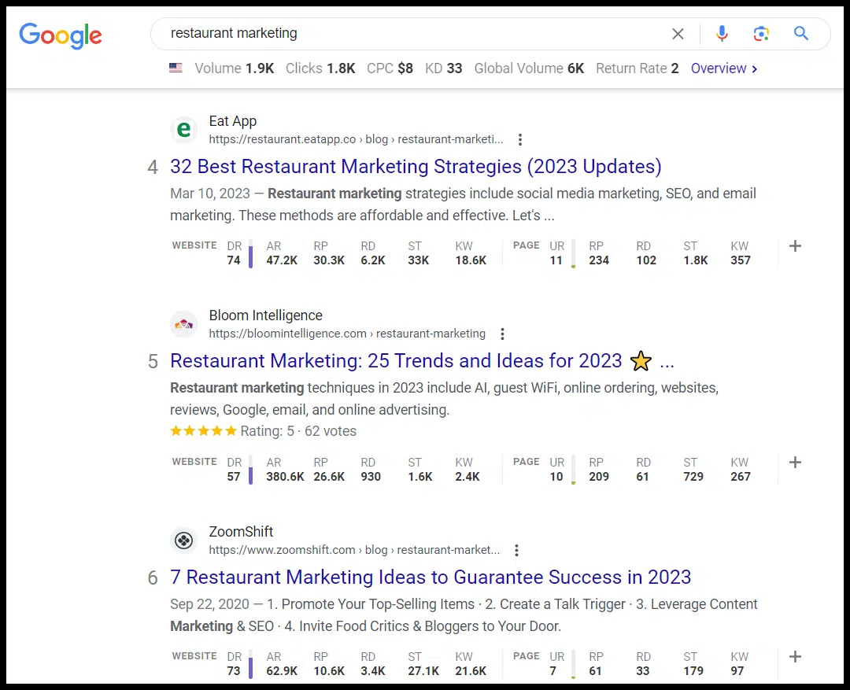Click the ZoomShift site favicon
The image size is (850, 690).
[x=183, y=541]
